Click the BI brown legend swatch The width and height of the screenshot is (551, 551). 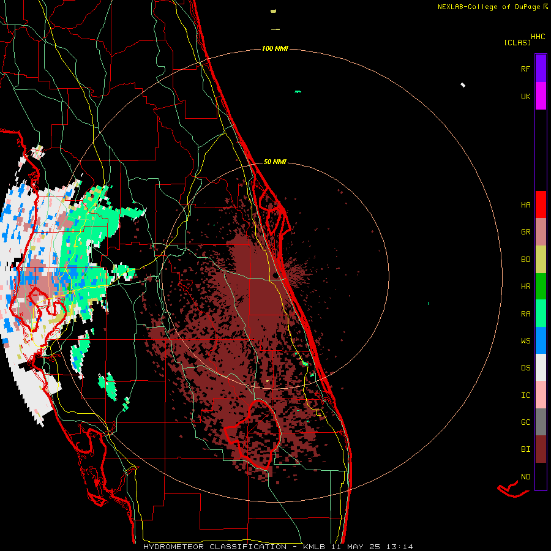541,449
